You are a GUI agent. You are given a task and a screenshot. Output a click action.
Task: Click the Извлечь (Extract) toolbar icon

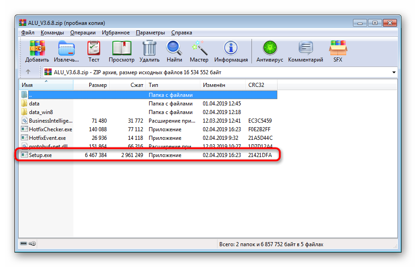(67, 49)
